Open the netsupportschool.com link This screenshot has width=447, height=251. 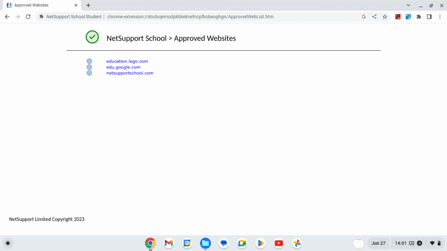point(130,73)
